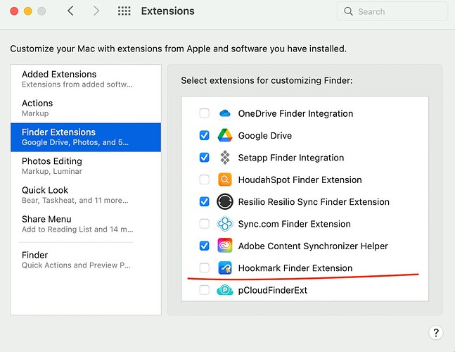Click the Hookmark blue icon
The width and height of the screenshot is (455, 352).
(225, 268)
